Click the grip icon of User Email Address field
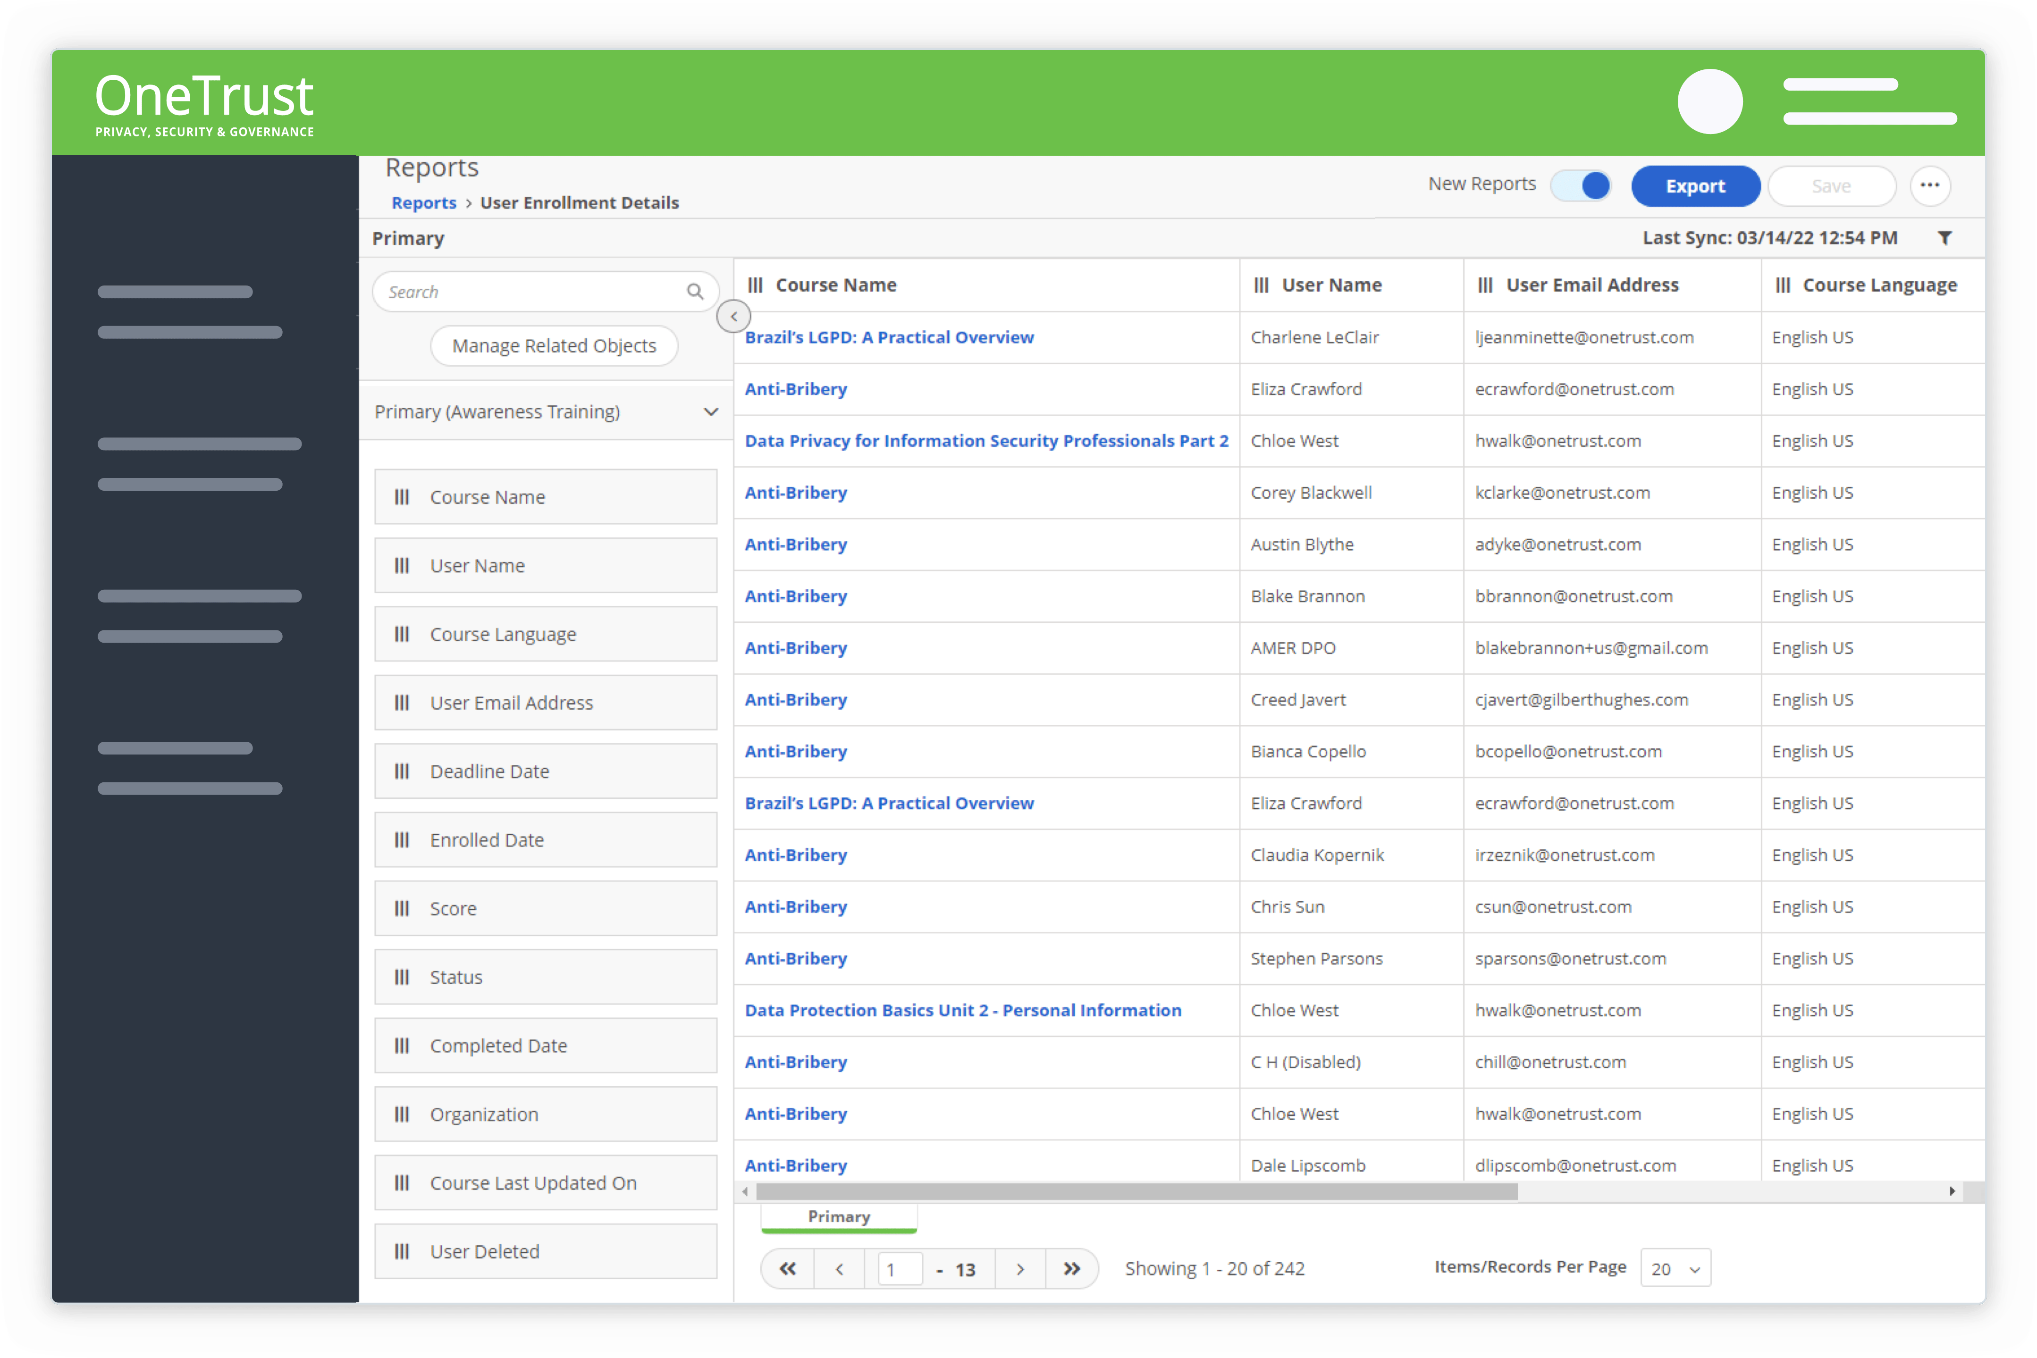Screen dimensions: 2037x1358 pyautogui.click(x=402, y=703)
